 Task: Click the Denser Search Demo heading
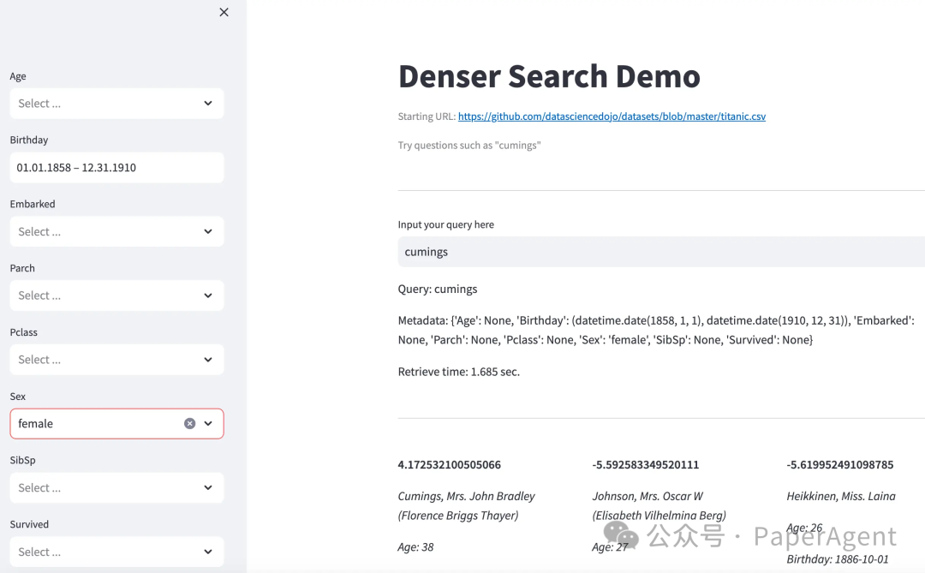(x=549, y=76)
